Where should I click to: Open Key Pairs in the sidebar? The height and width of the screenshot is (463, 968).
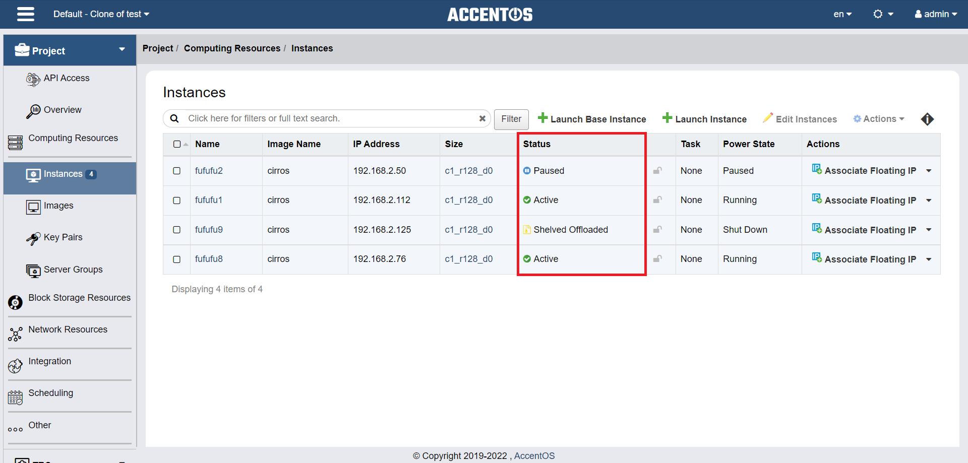[x=63, y=237]
